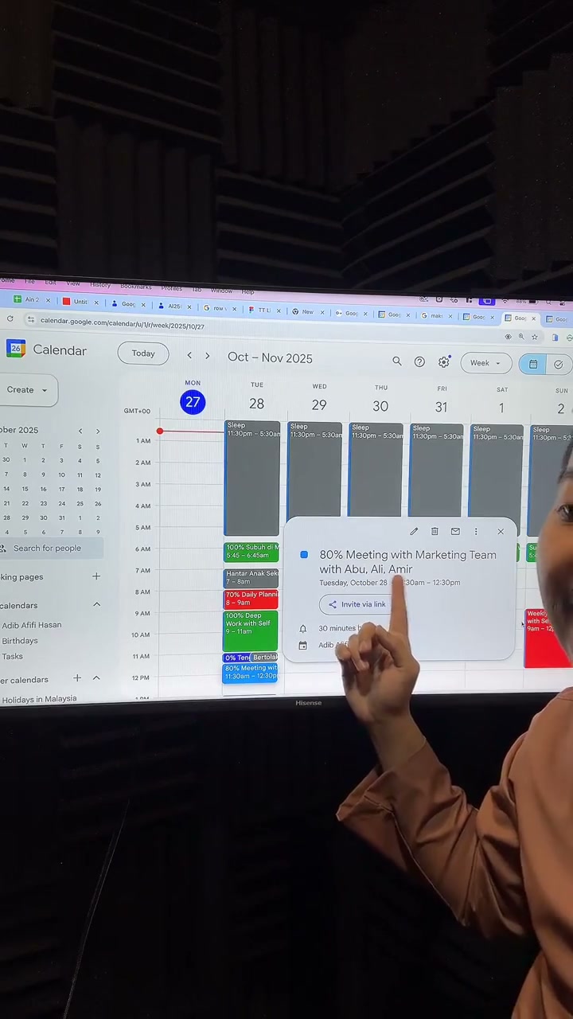Viewport: 573px width, 1019px height.
Task: Select Friday 31 day header
Action: [x=442, y=401]
